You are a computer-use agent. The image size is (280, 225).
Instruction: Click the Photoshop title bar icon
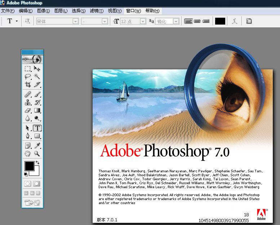pos(3,3)
